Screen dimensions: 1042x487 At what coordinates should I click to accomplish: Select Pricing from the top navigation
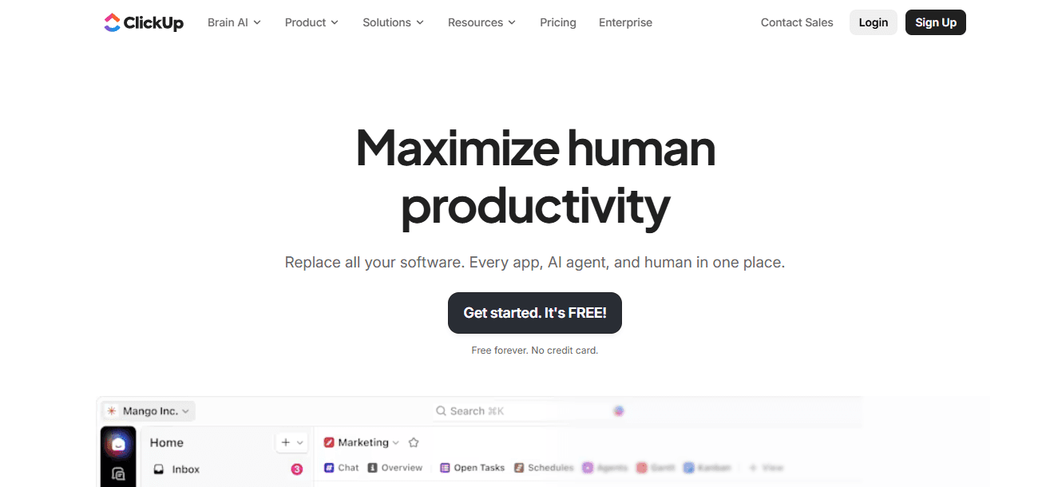(557, 22)
